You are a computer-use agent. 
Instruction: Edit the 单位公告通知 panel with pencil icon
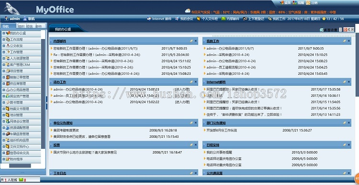191,123
